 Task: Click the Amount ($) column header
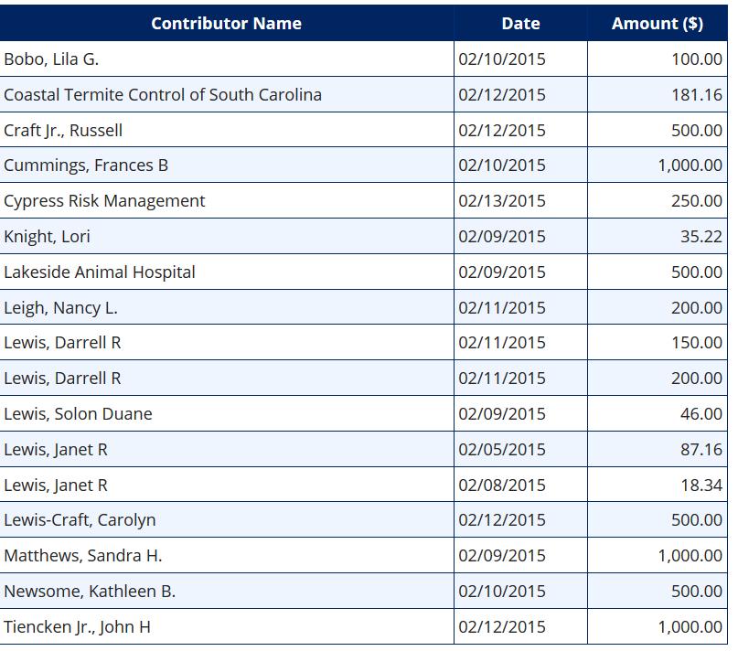tap(658, 23)
